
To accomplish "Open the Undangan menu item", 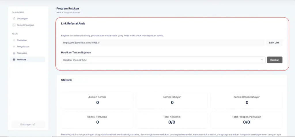I will pyautogui.click(x=22, y=19).
